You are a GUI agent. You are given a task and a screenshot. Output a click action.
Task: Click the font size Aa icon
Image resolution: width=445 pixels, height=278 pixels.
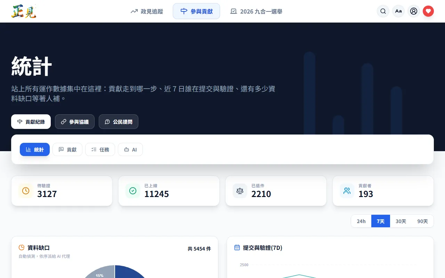(x=398, y=11)
